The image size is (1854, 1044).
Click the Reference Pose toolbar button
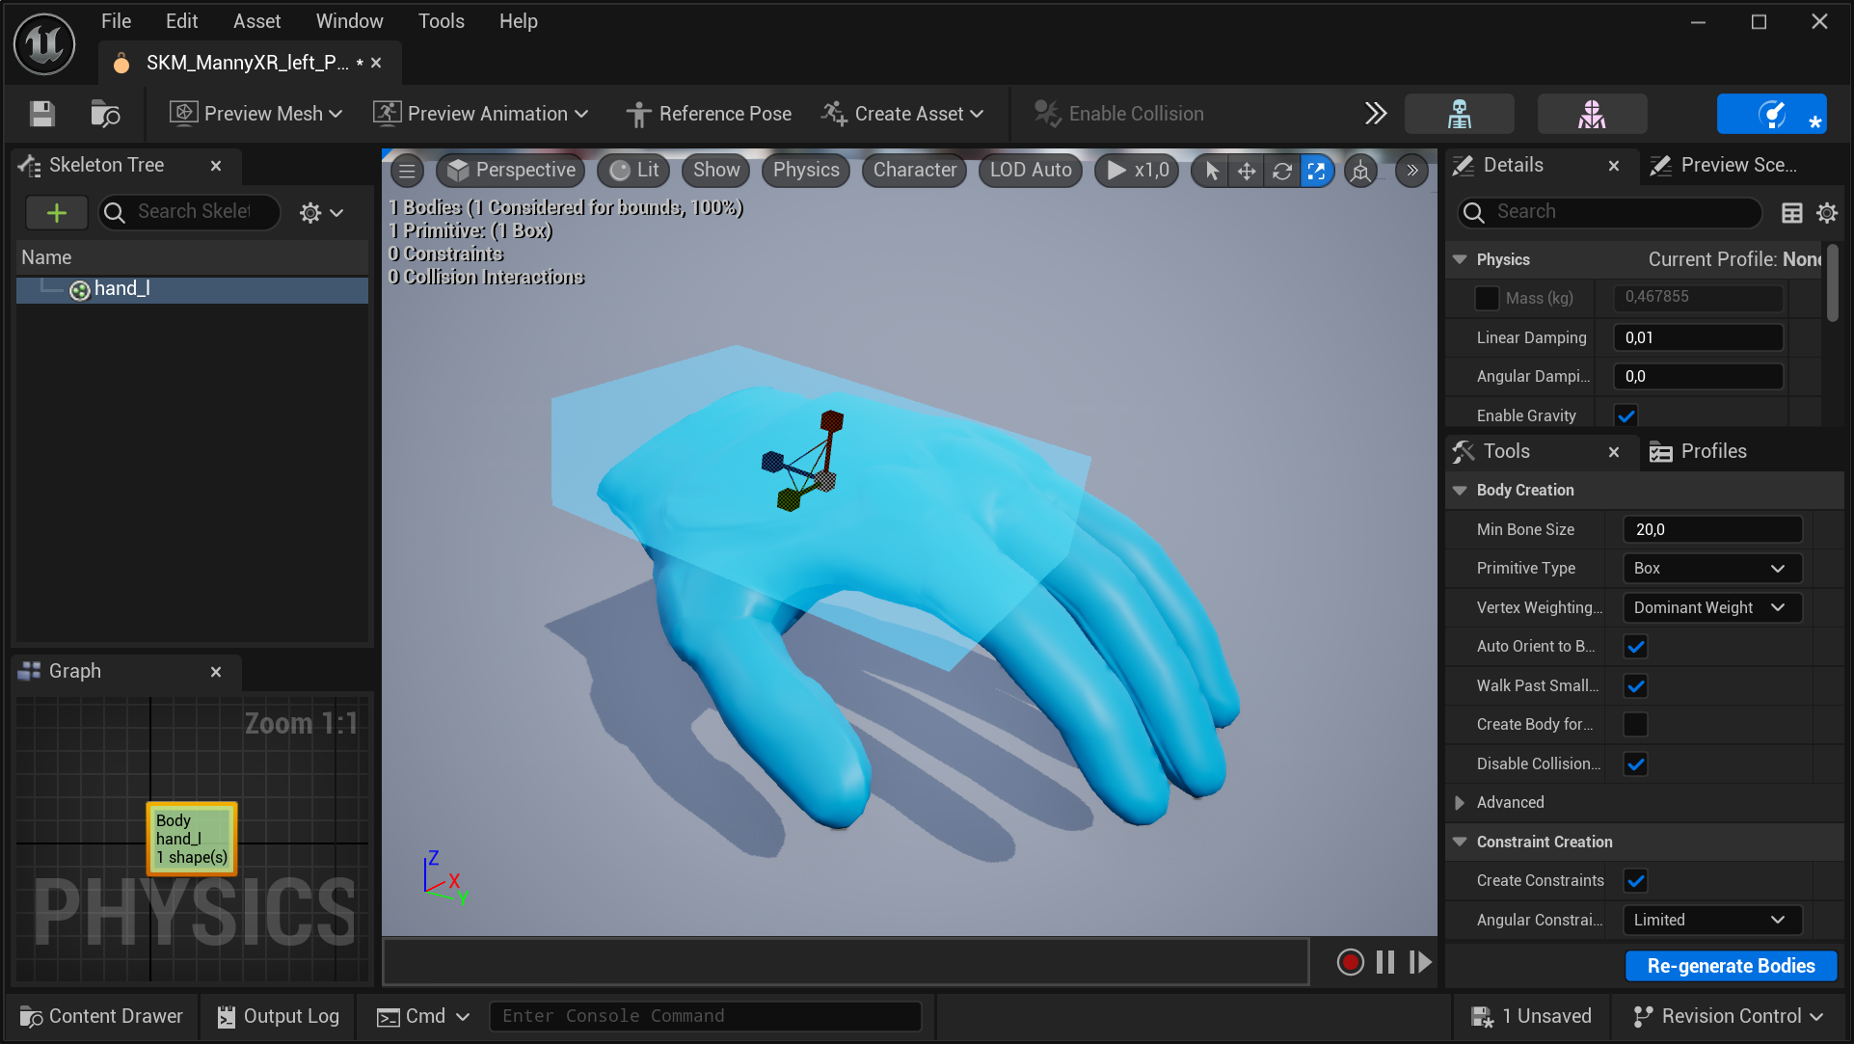click(709, 113)
